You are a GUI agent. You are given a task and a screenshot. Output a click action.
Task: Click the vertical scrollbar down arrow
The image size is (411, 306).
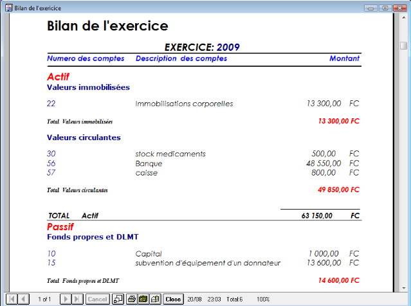click(404, 288)
